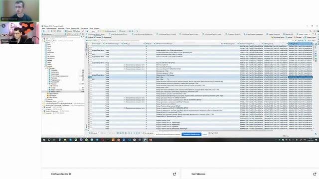Viewport: 319px width, 179px height.
Task: Collapse the Таблицы folder in navigator
Action: tap(46, 68)
